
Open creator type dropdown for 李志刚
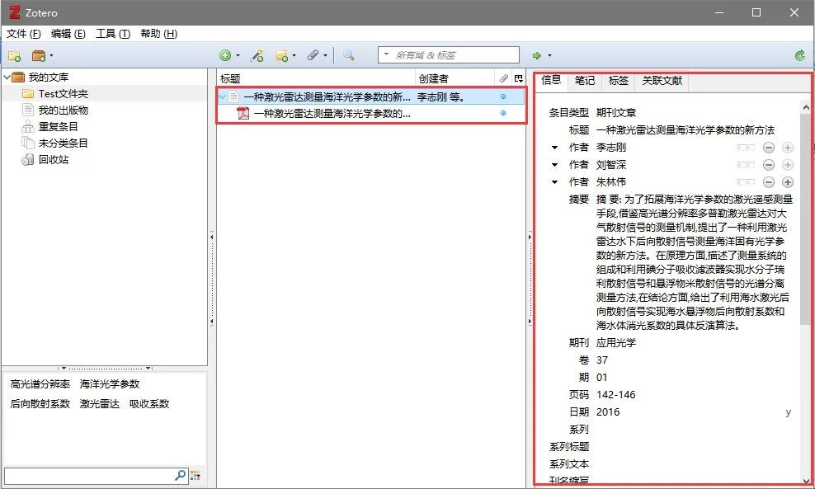(554, 148)
